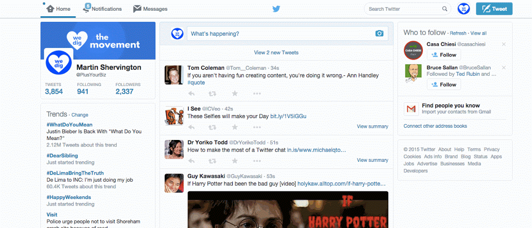Viewport: 532px width, 228px height.
Task: Reply to Tom Coleman's tweet
Action: pyautogui.click(x=192, y=93)
